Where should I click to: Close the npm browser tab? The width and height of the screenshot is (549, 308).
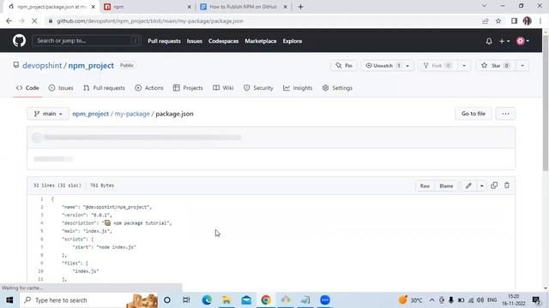189,7
